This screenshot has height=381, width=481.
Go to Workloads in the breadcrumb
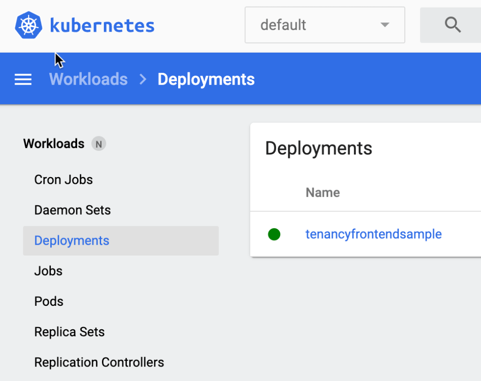(88, 79)
